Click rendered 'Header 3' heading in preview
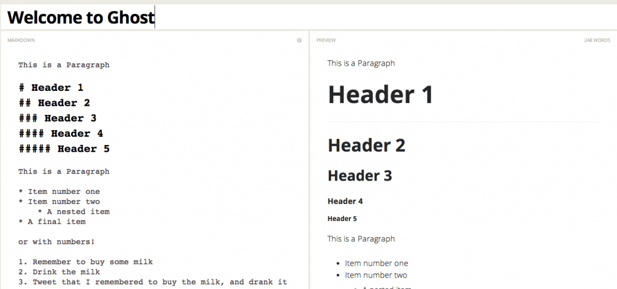617x289 pixels. click(x=360, y=175)
